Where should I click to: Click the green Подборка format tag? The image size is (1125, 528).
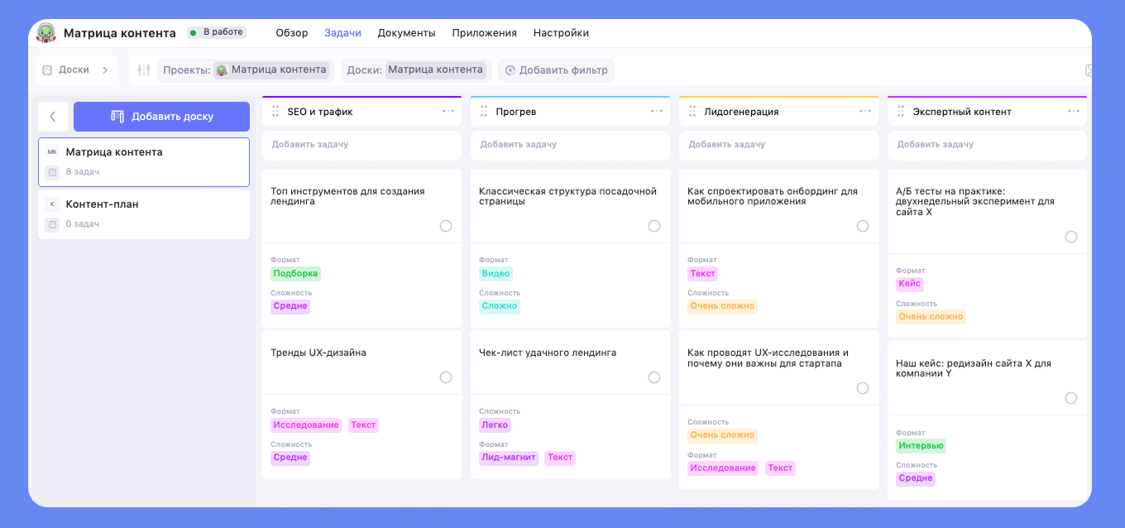point(295,274)
